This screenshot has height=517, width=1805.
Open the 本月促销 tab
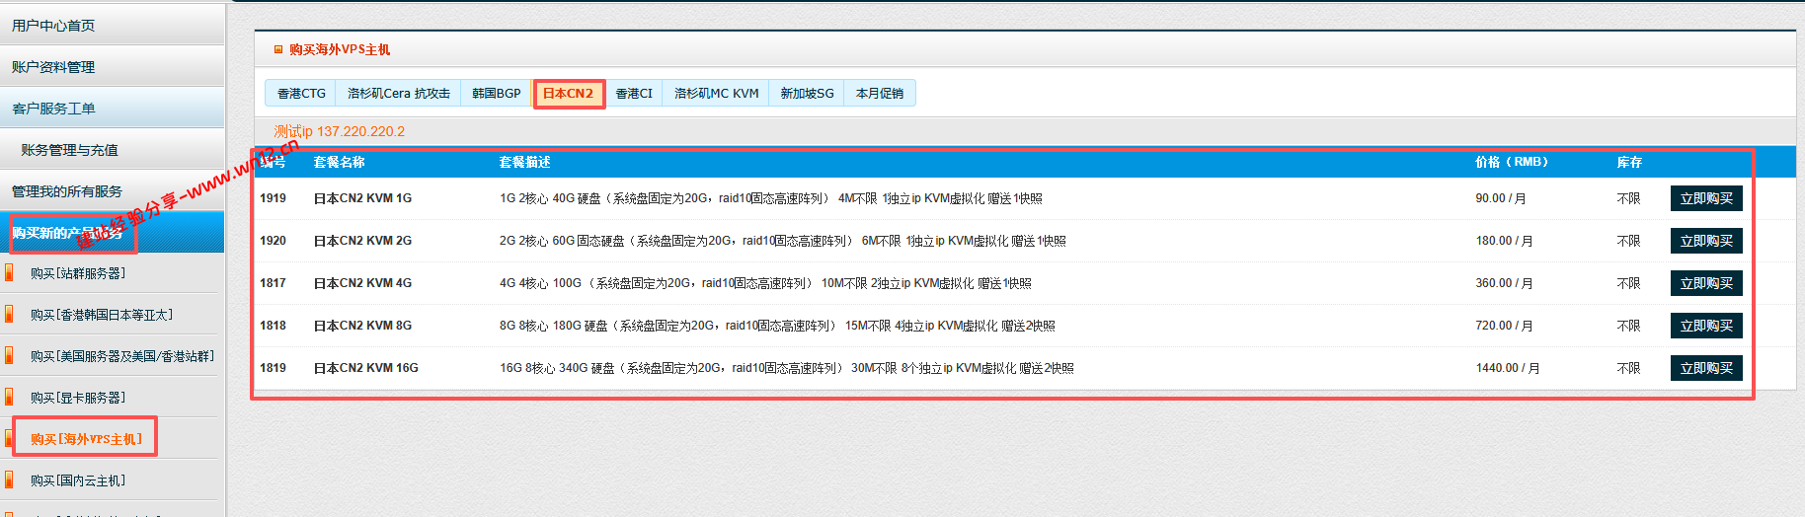(x=880, y=94)
